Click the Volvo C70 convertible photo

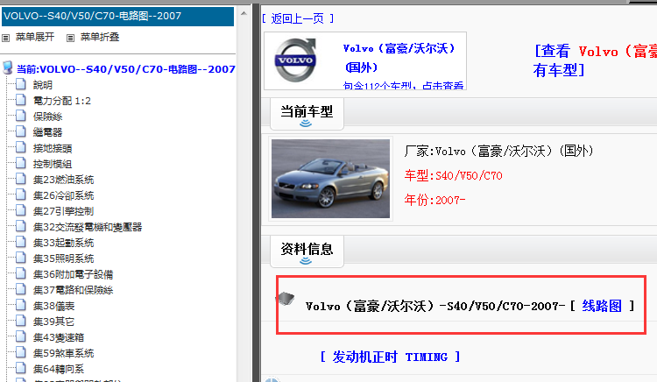point(330,179)
